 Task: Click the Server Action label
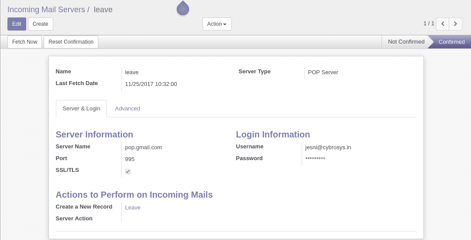coord(74,219)
